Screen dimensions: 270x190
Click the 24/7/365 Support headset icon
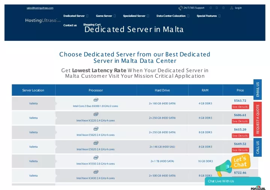pyautogui.click(x=181, y=8)
